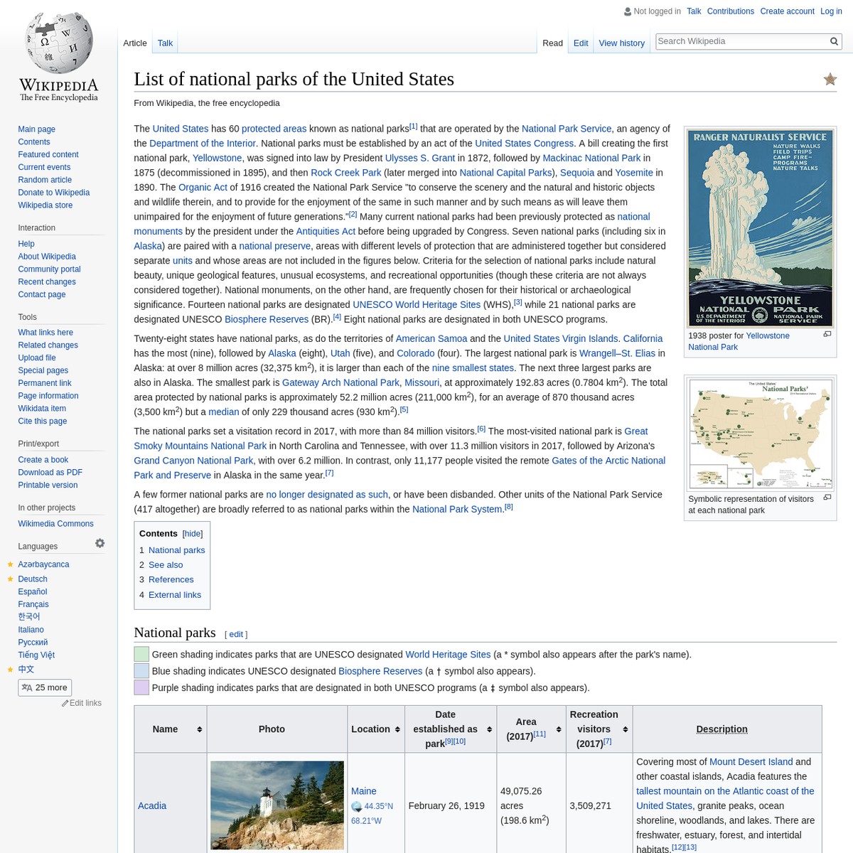Switch language to Español
This screenshot has width=853, height=853.
click(33, 591)
